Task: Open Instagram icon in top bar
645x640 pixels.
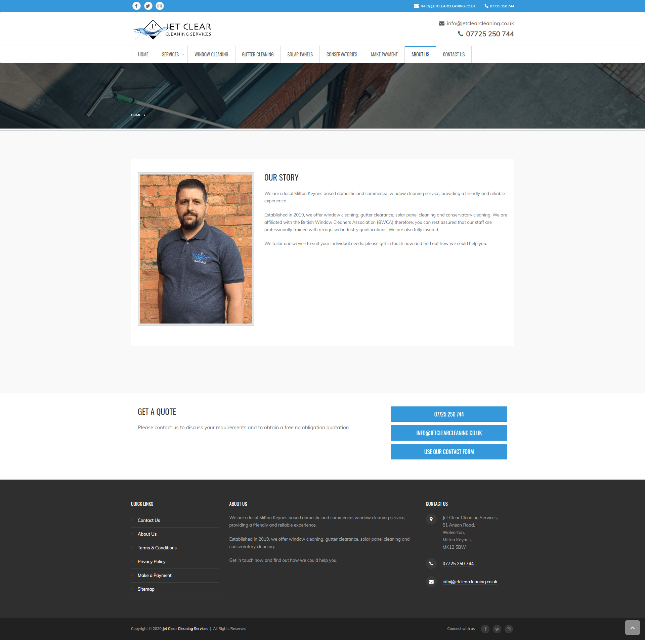Action: coord(160,6)
